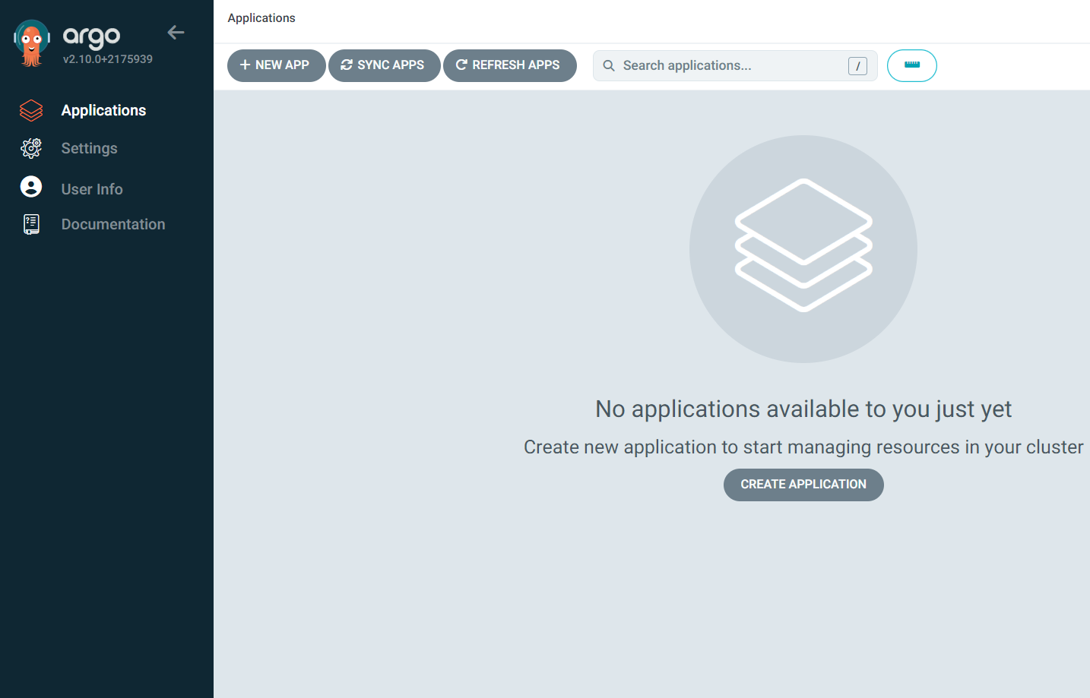
Task: Click the teal outlined toolbar button
Action: click(912, 65)
